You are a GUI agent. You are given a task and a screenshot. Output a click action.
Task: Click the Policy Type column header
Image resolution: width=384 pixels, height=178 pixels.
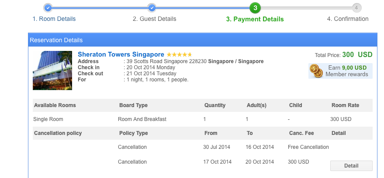click(x=134, y=133)
